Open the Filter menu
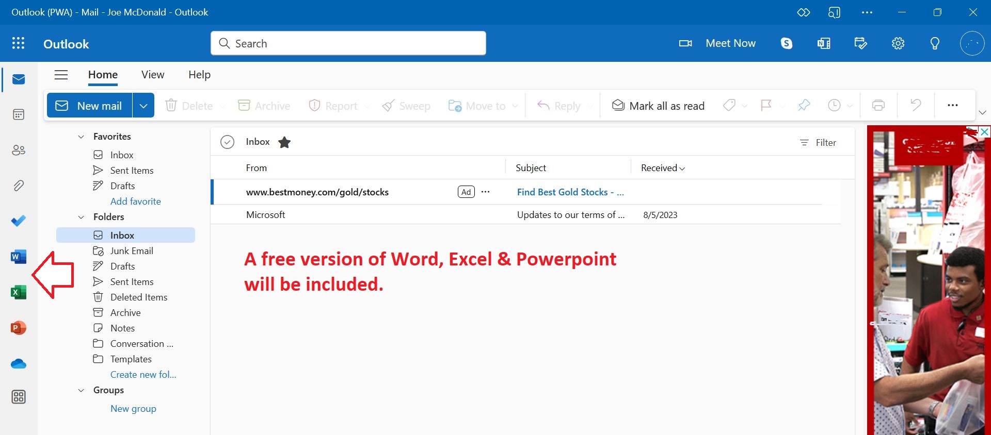This screenshot has height=435, width=991. tap(818, 143)
